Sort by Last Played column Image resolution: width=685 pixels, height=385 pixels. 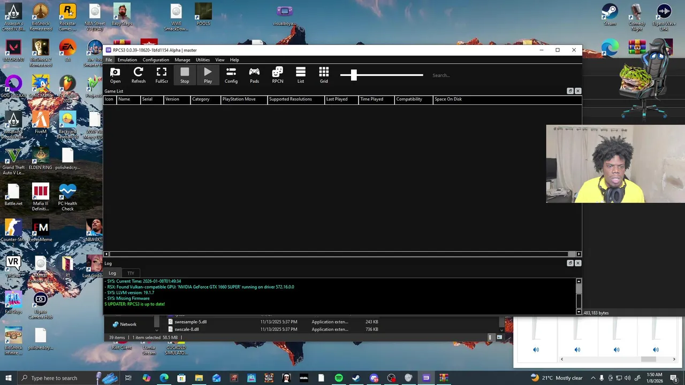(341, 99)
